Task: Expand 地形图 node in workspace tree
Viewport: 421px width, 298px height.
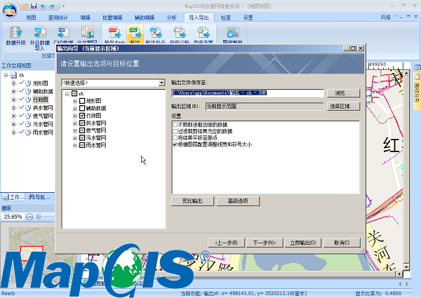Action: [x=13, y=83]
